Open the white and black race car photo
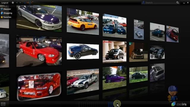This screenshot has width=190, height=107. [83, 81]
